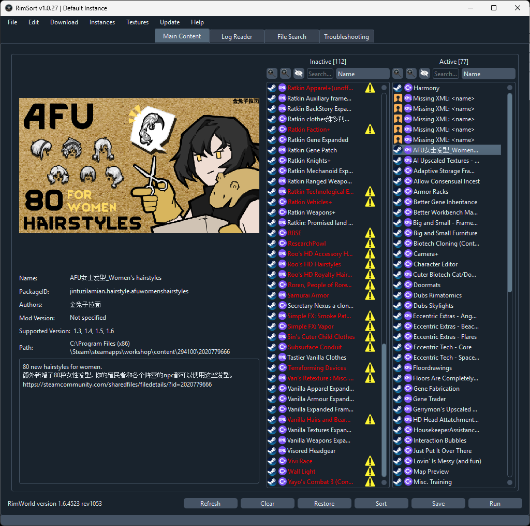Click the warning icon for Subsurface Conduit
This screenshot has width=530, height=526.
tap(370, 347)
